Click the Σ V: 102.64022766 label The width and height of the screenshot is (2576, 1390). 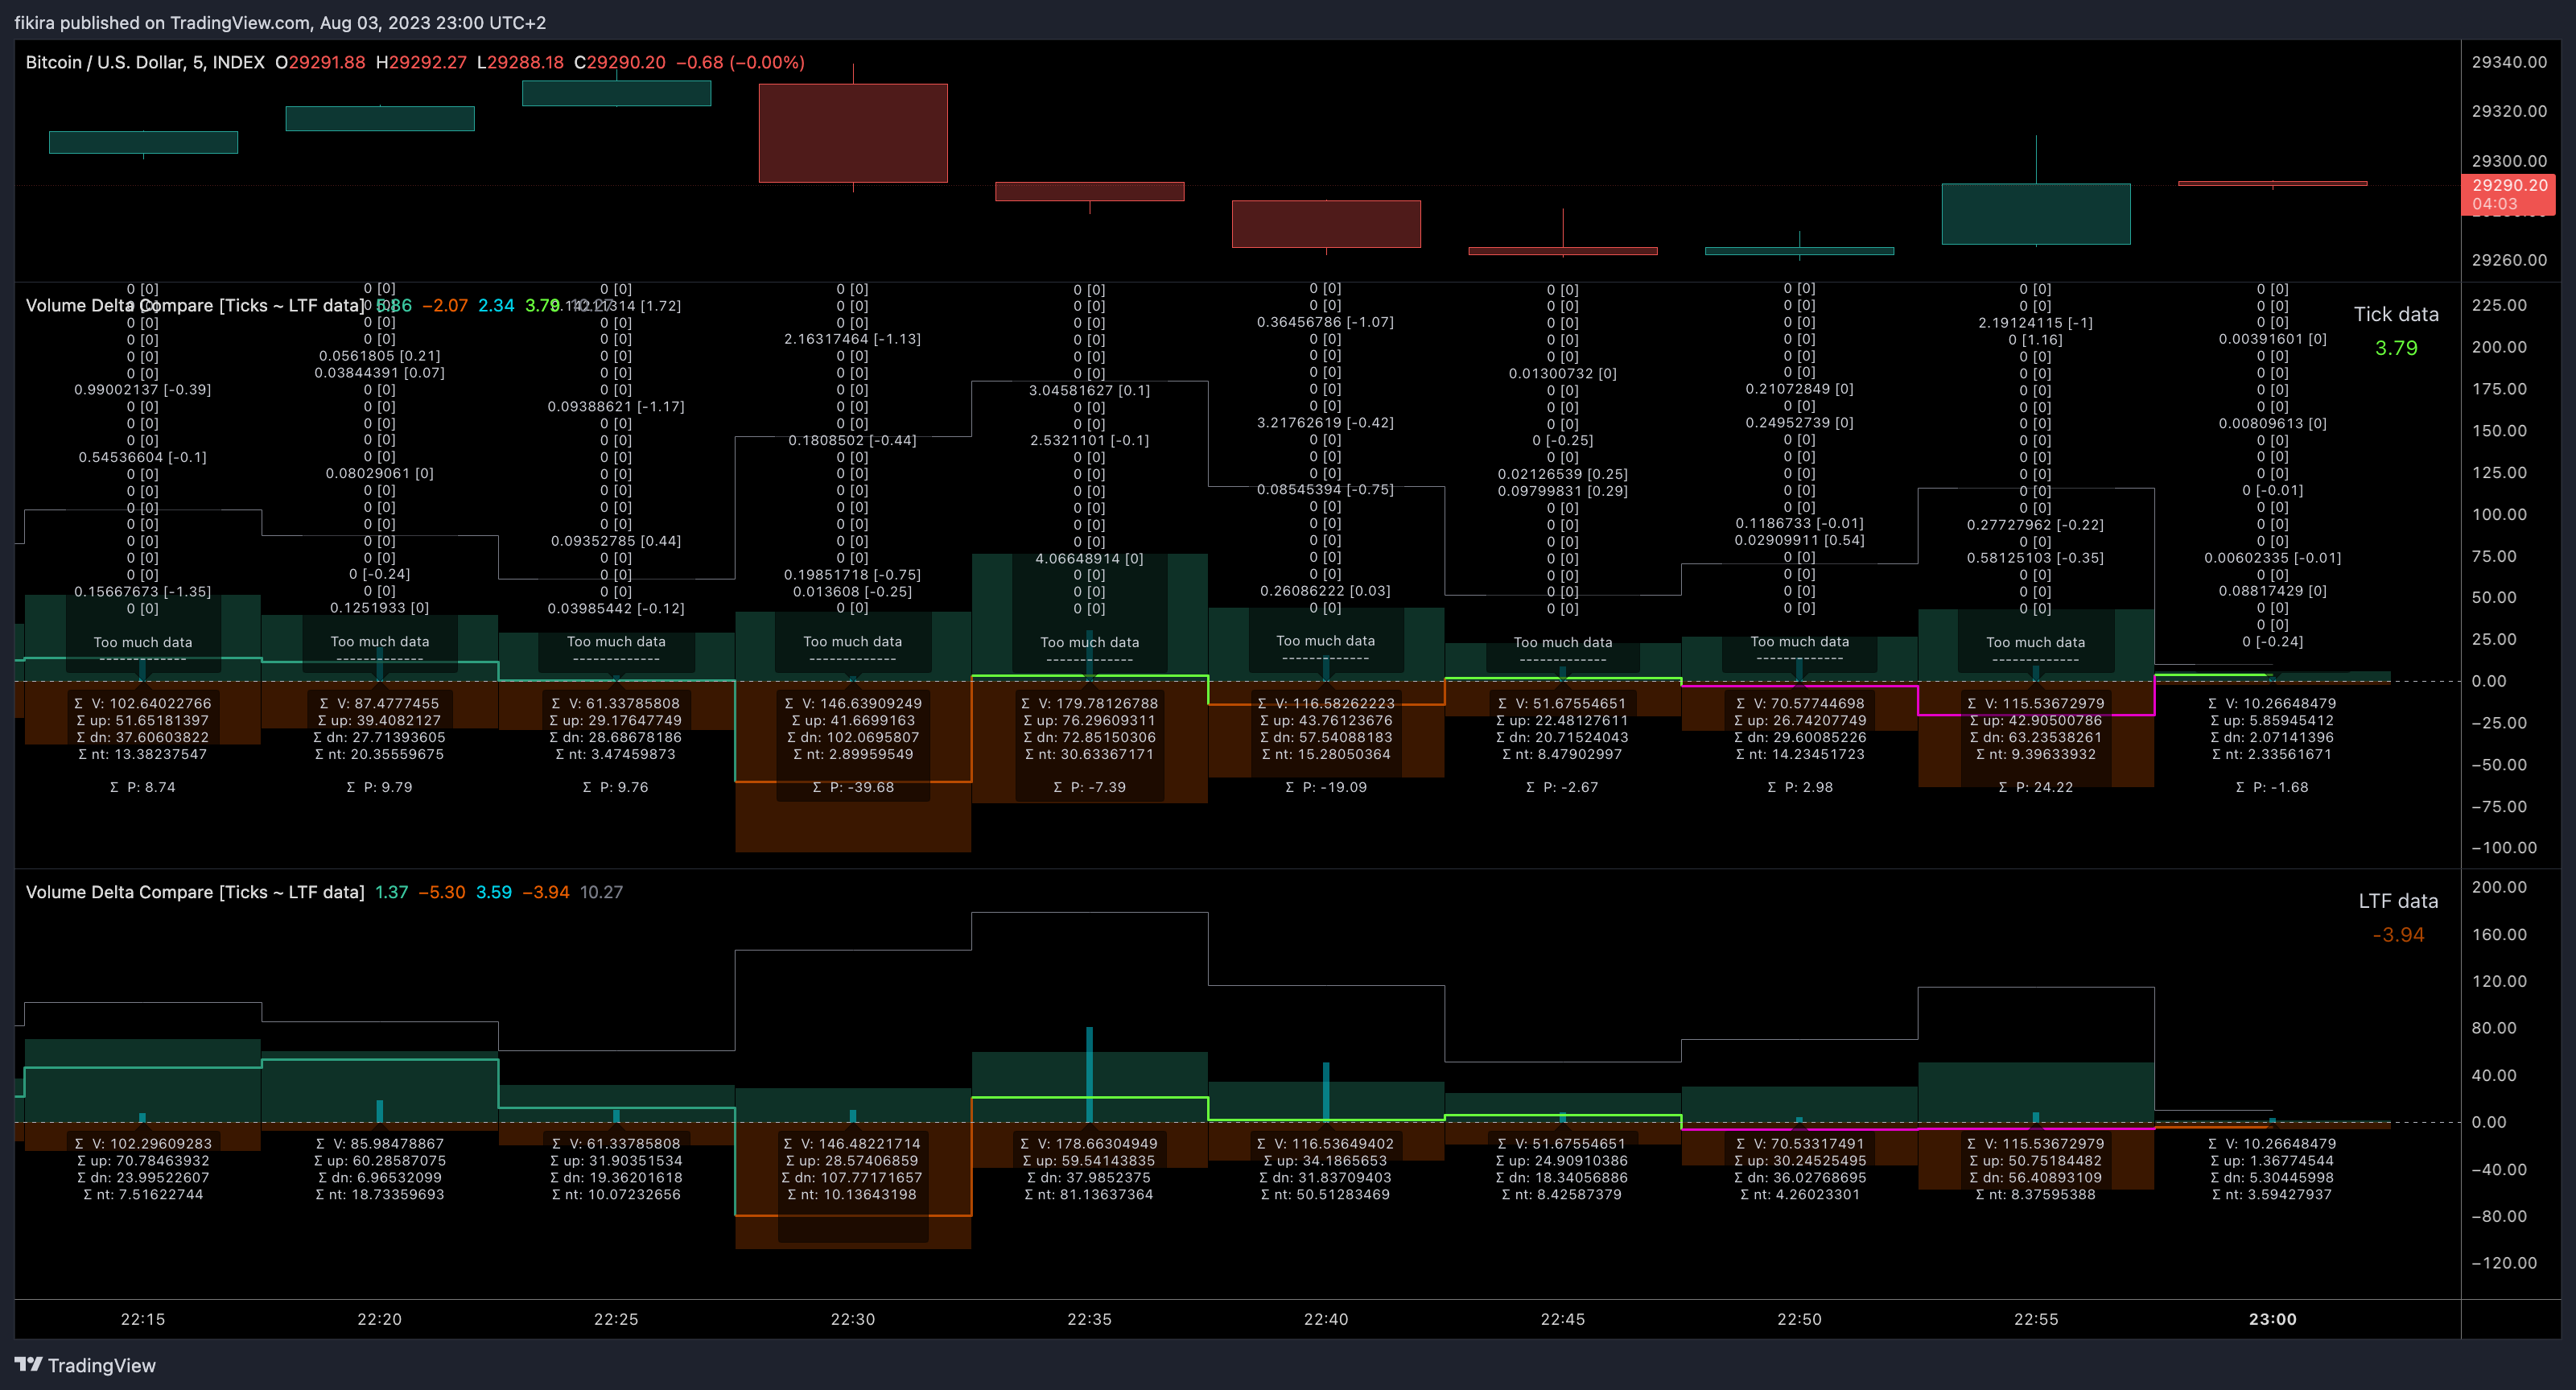(x=143, y=703)
